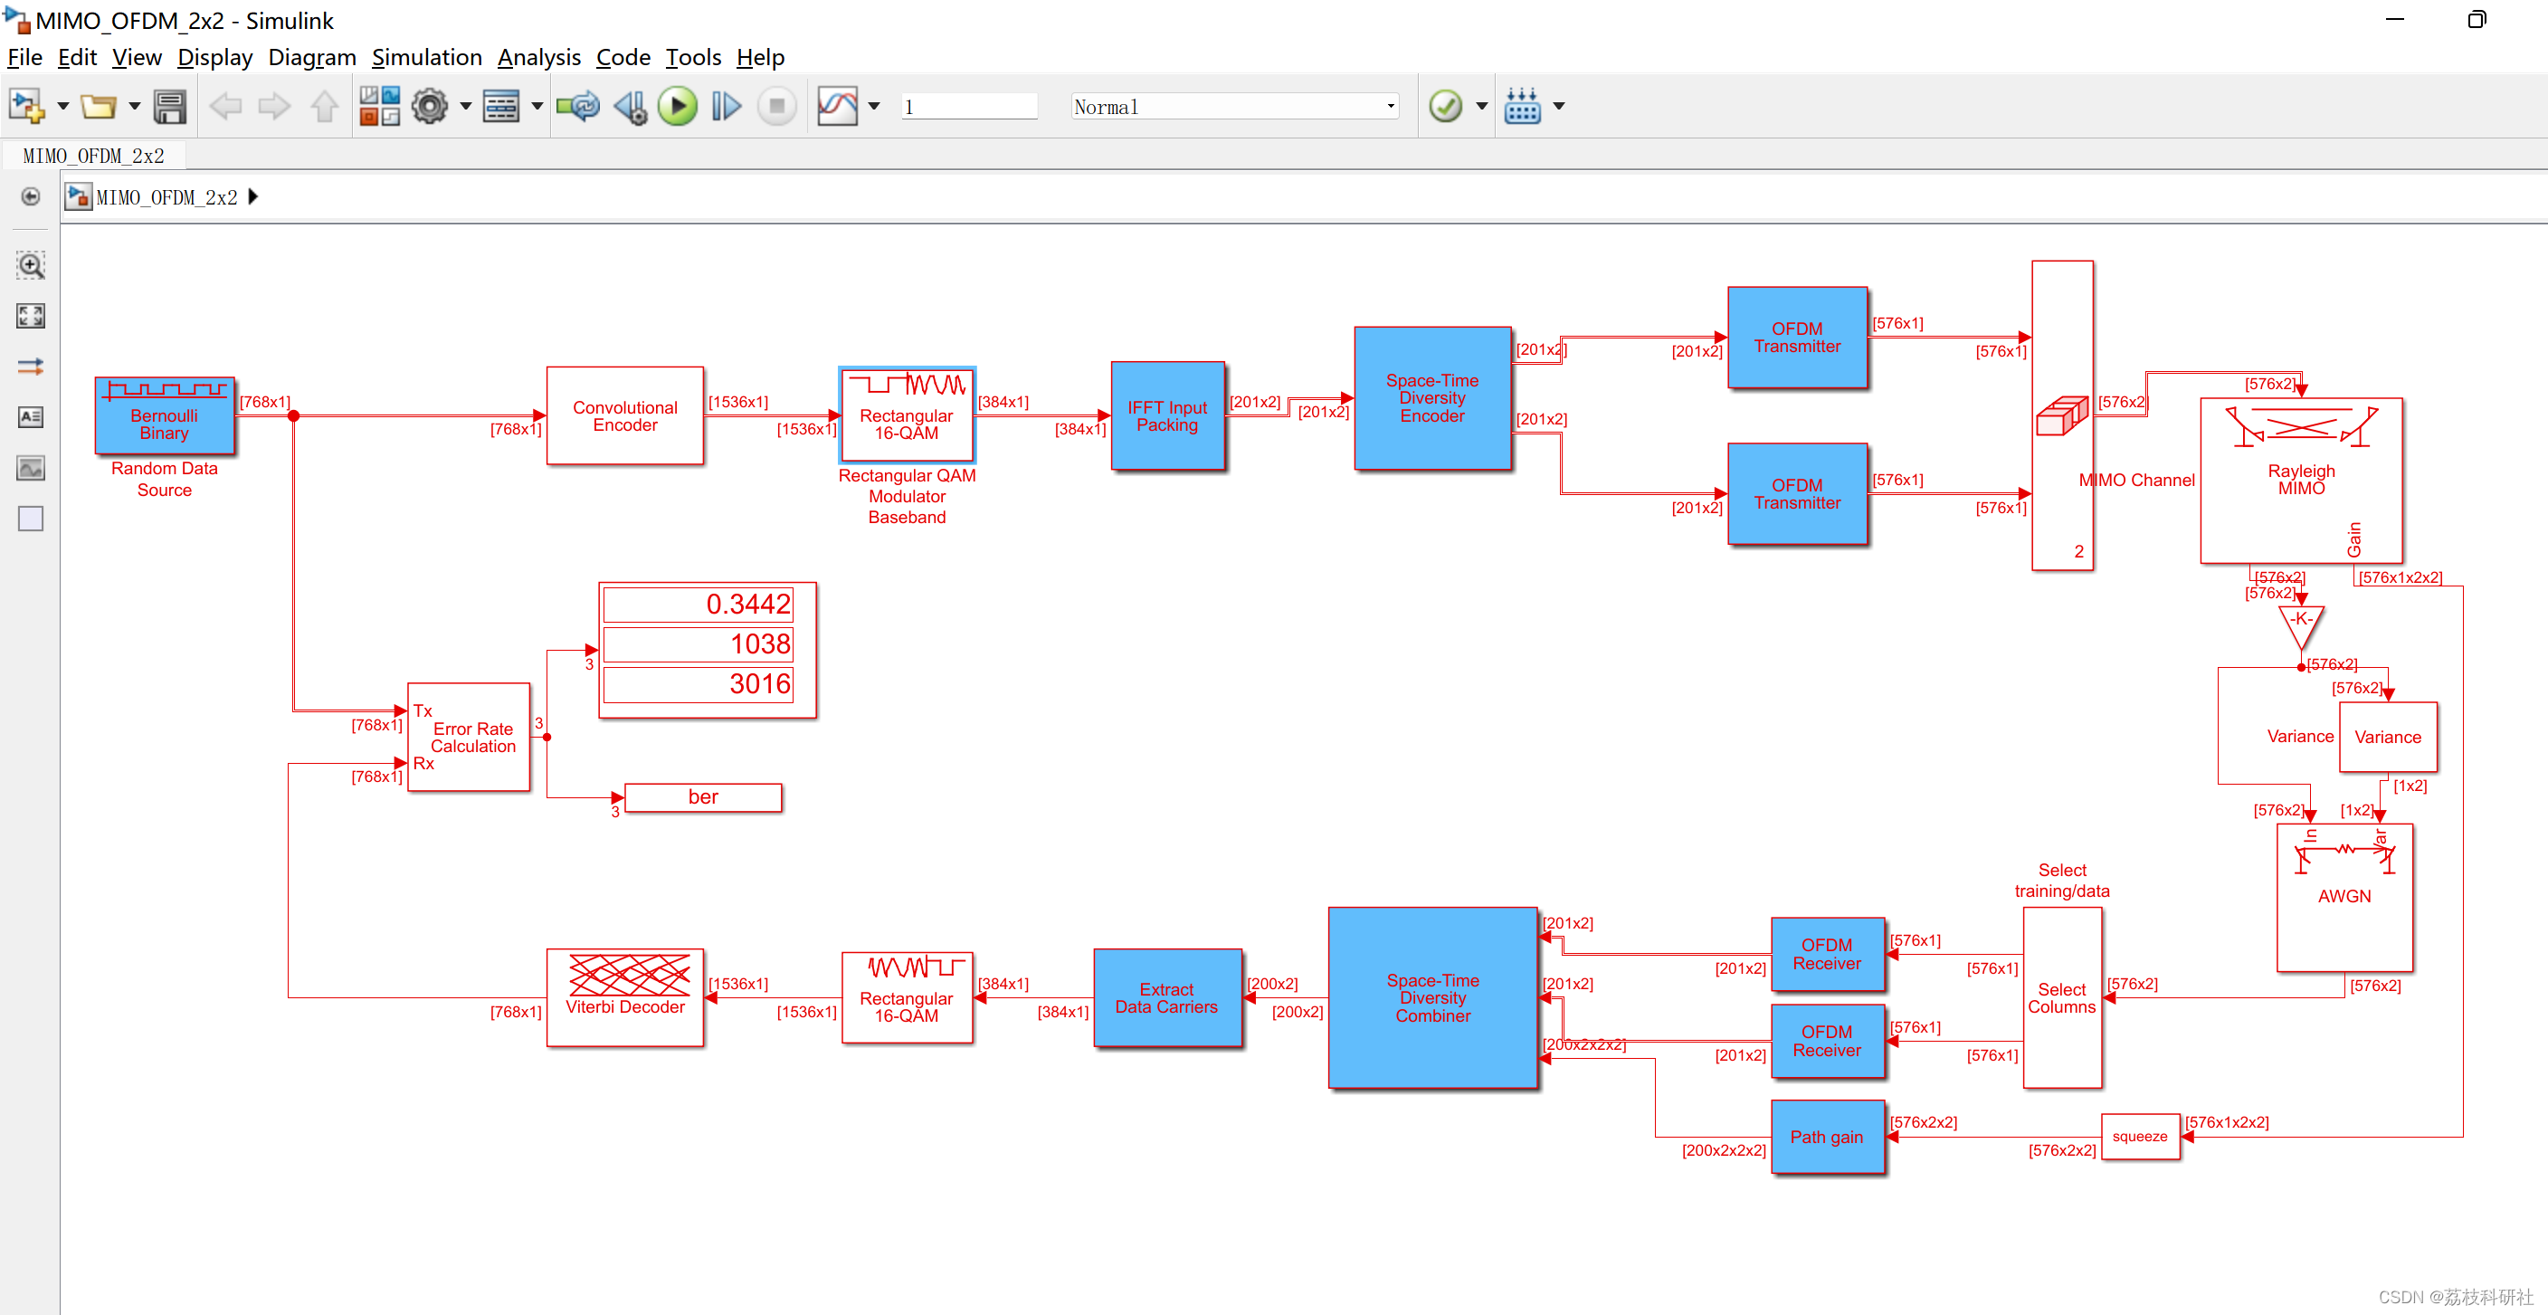Screen dimensions: 2548x1315
Task: Select the Annotation tool in sidebar
Action: 31,416
